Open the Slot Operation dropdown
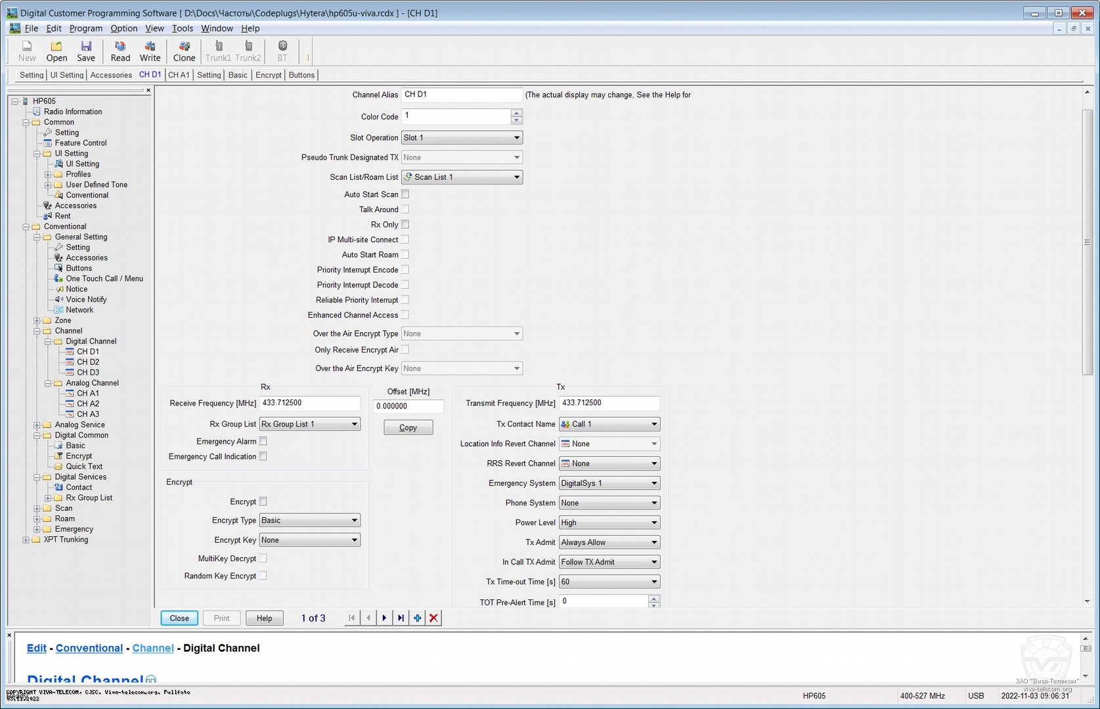The height and width of the screenshot is (709, 1100). click(x=516, y=138)
